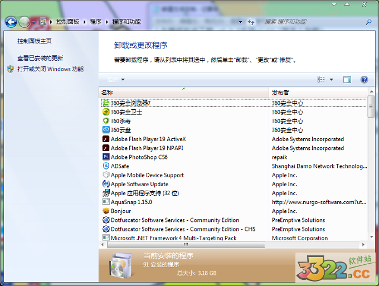Click the magnifier search icon

pyautogui.click(x=368, y=22)
